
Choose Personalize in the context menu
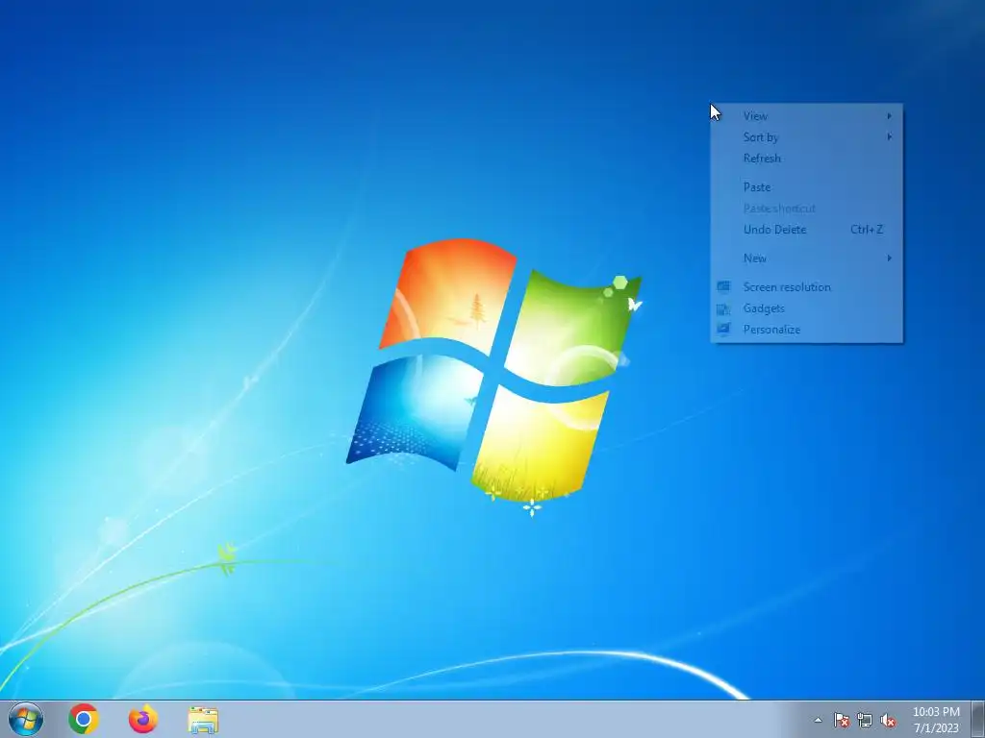[807, 330]
